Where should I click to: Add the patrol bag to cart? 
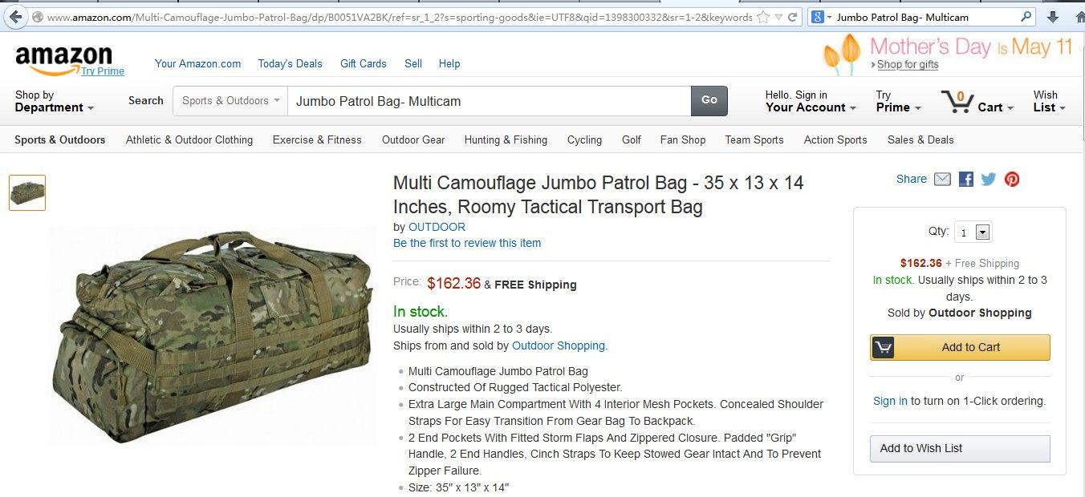point(960,347)
